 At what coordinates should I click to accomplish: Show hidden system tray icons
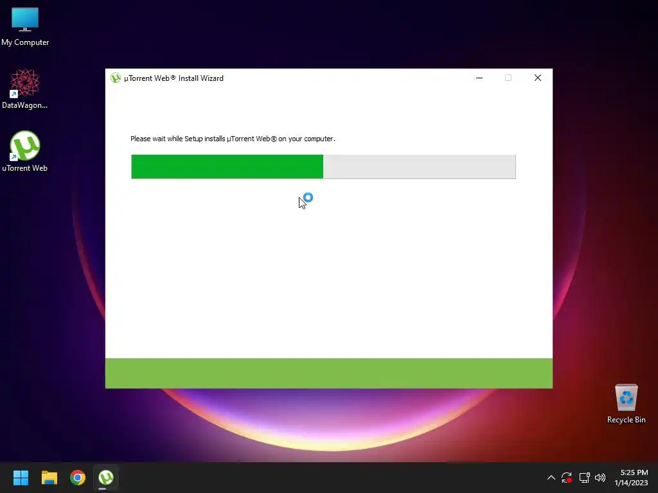tap(551, 478)
